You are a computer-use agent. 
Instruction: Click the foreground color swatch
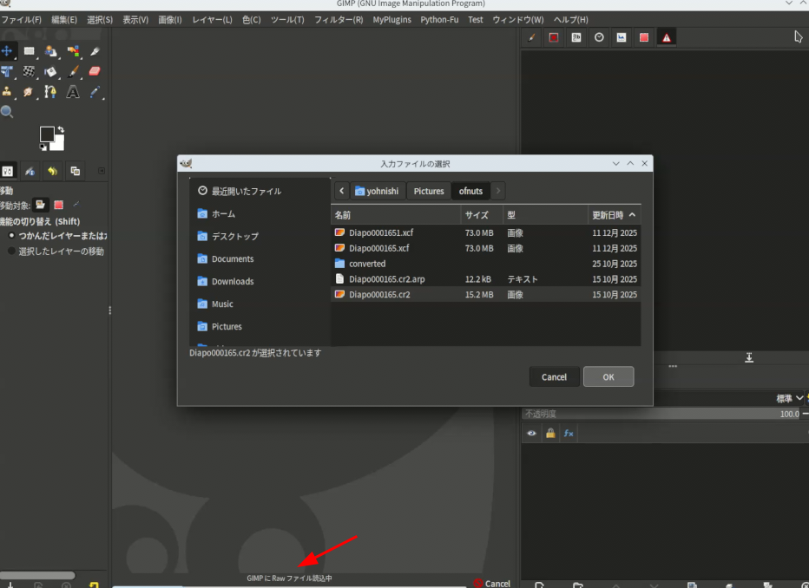[x=46, y=134]
